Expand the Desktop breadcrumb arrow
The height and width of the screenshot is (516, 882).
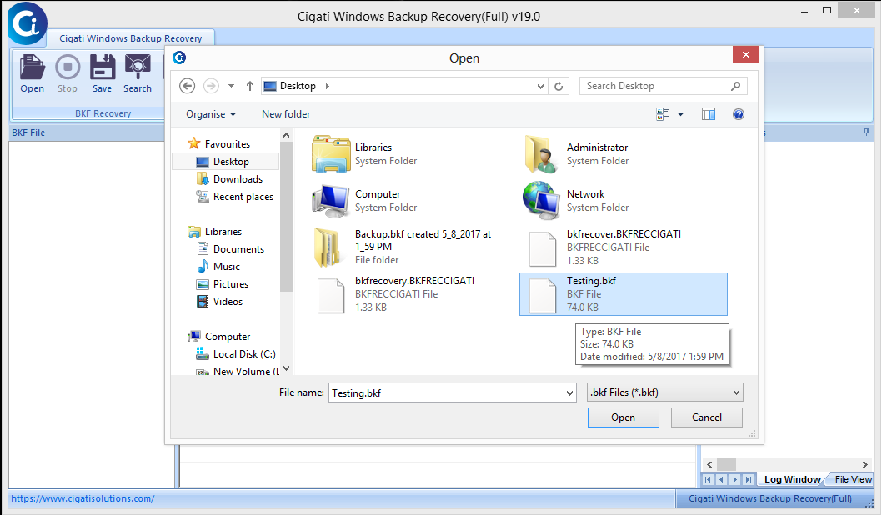click(328, 86)
